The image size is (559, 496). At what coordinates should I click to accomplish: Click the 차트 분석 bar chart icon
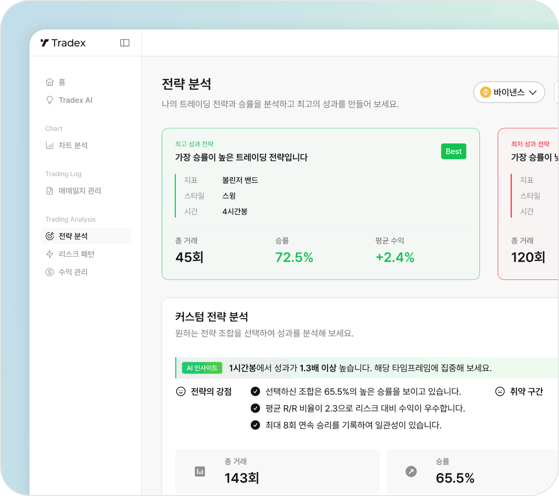(x=50, y=145)
